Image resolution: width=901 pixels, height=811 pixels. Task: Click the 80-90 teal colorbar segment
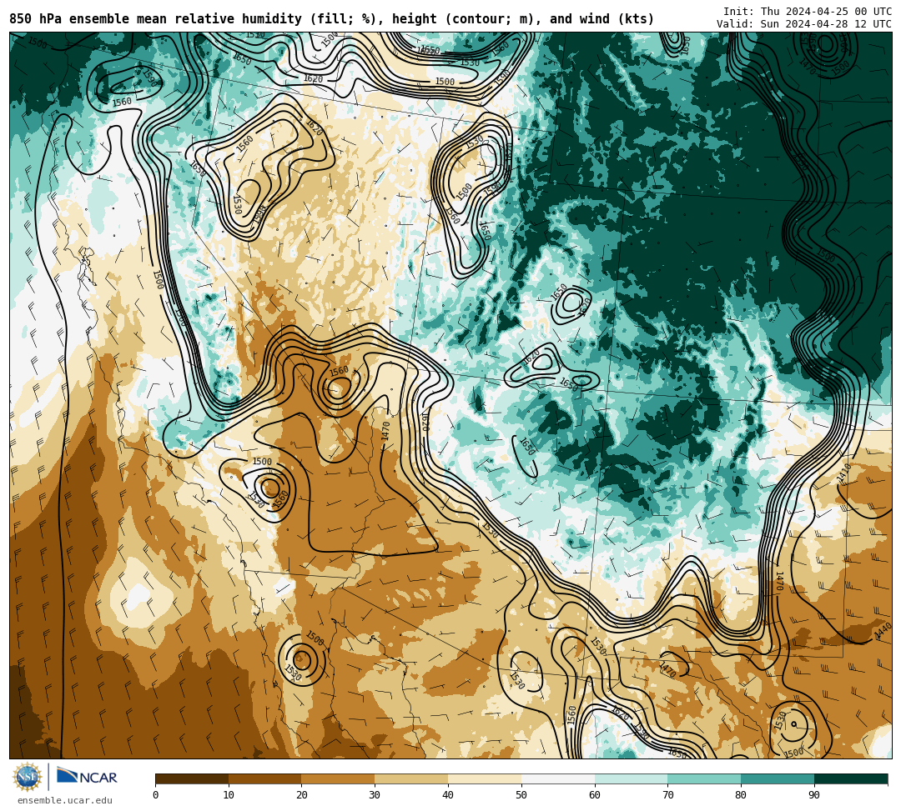[778, 778]
